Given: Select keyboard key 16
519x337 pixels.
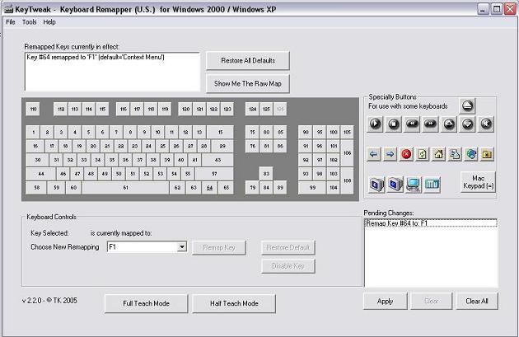Looking at the screenshot, I should point(35,146).
